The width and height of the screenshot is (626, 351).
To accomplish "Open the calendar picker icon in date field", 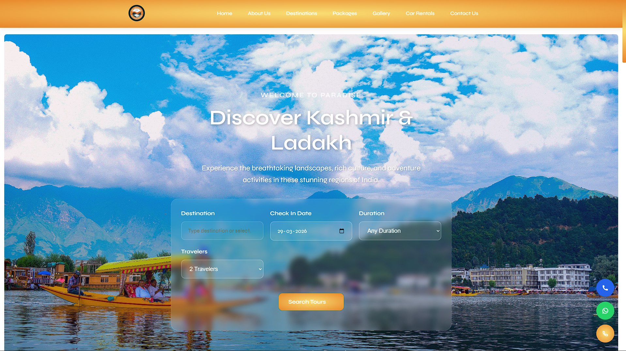I will [x=342, y=231].
